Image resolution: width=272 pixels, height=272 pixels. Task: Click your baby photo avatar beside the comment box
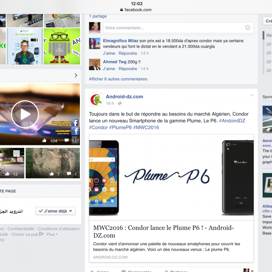pos(95,28)
